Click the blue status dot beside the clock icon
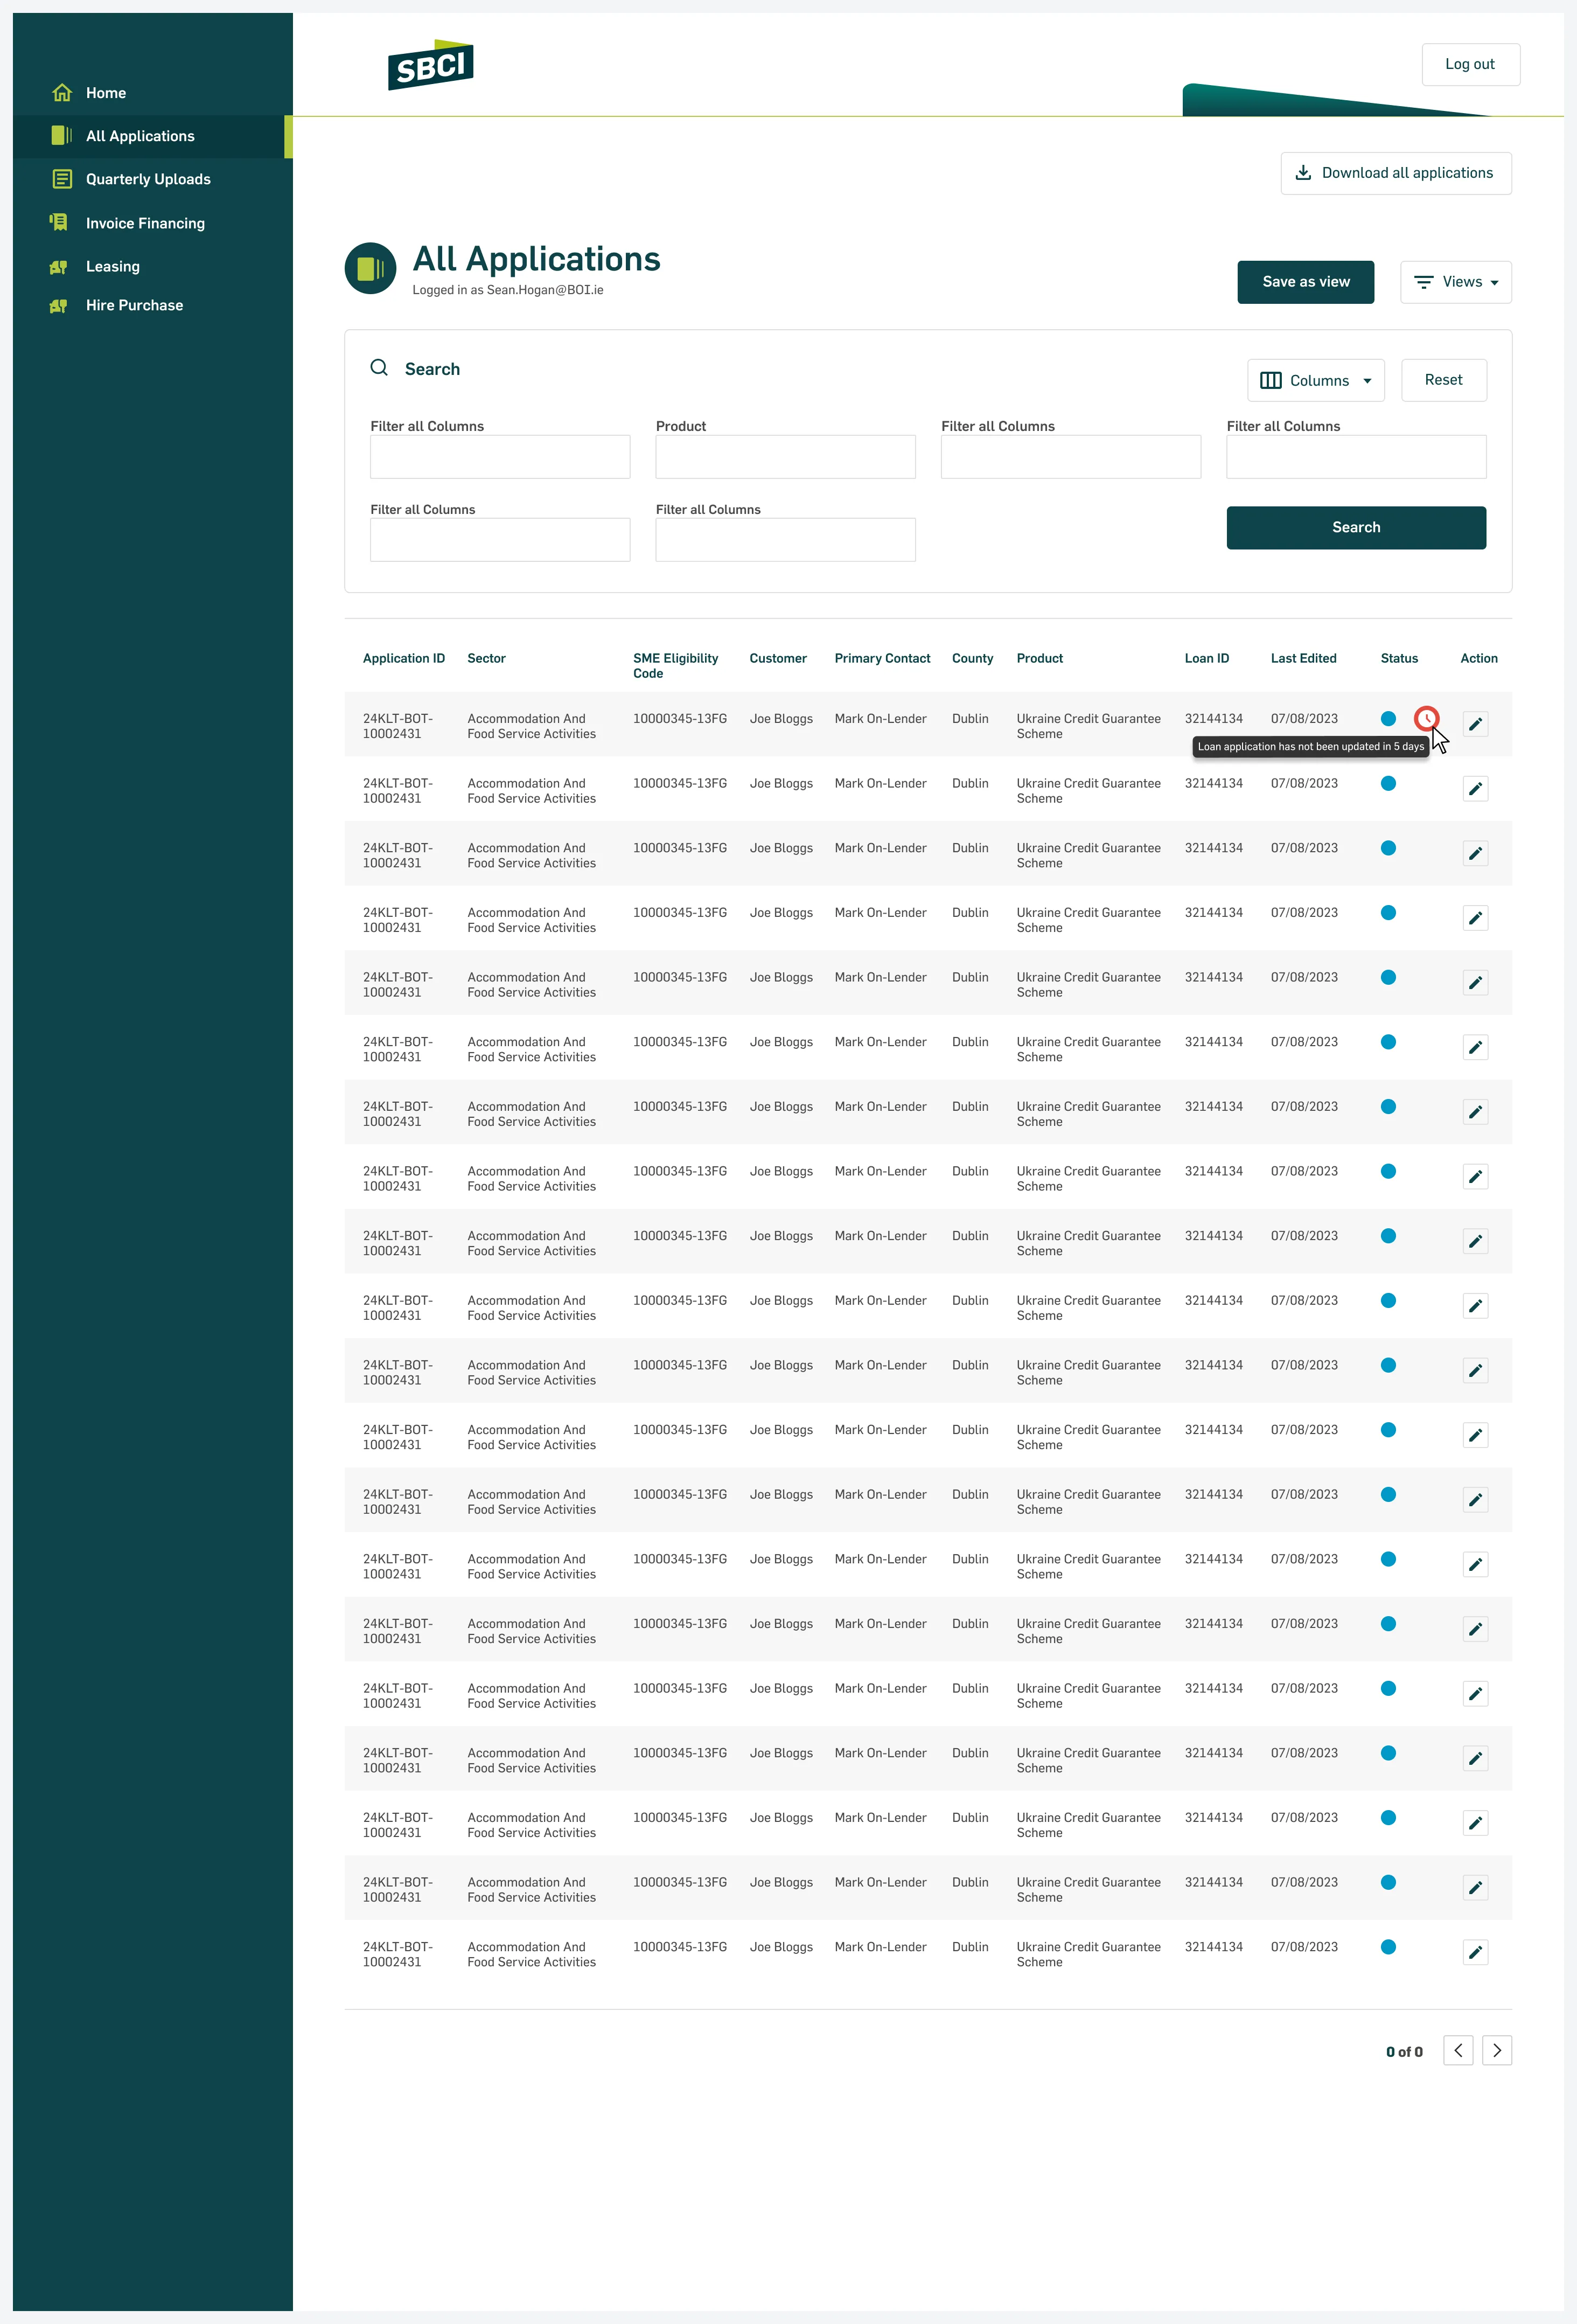This screenshot has height=2324, width=1577. [1388, 718]
